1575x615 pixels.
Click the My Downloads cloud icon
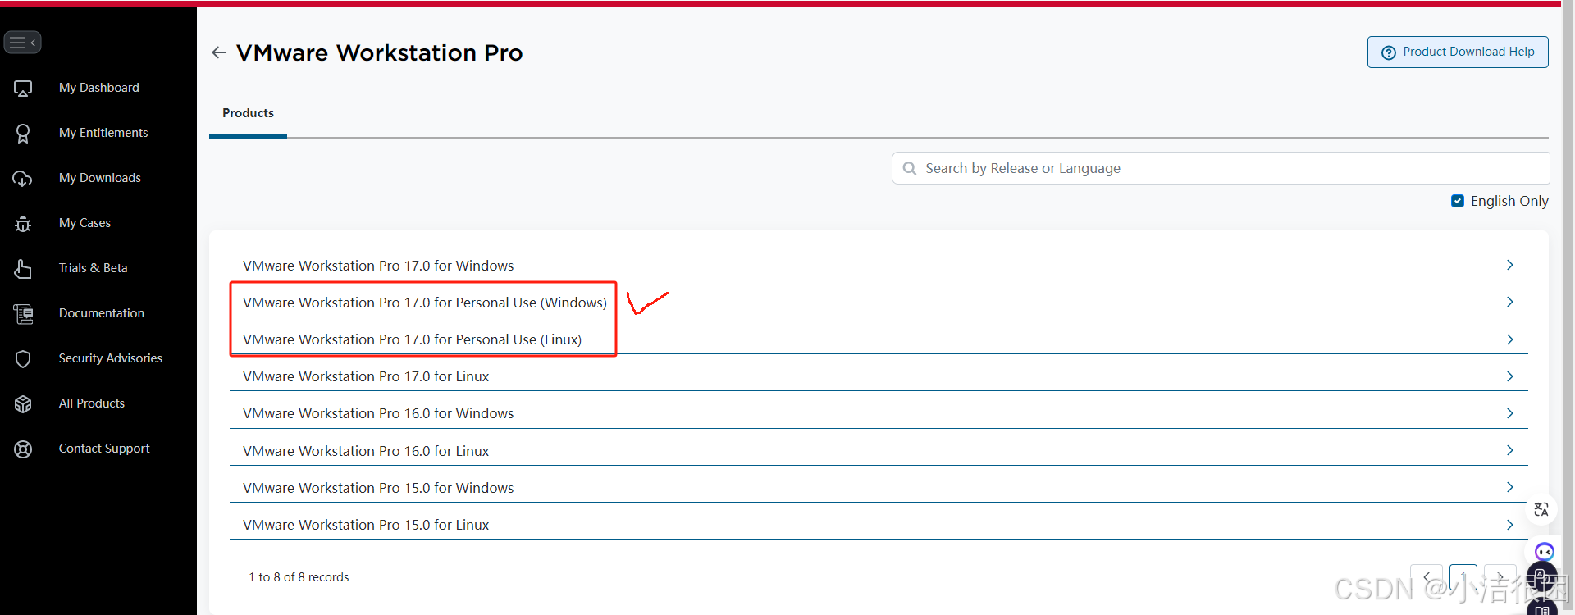point(23,179)
